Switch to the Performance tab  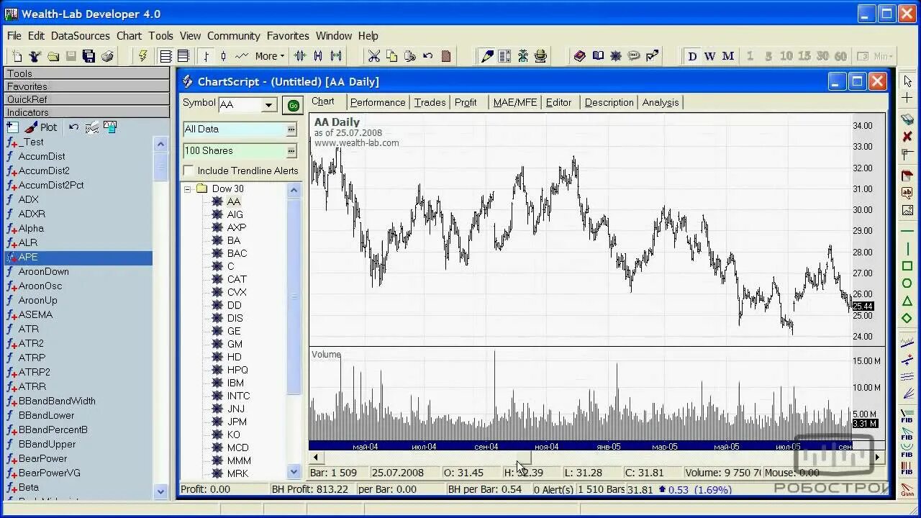[378, 102]
